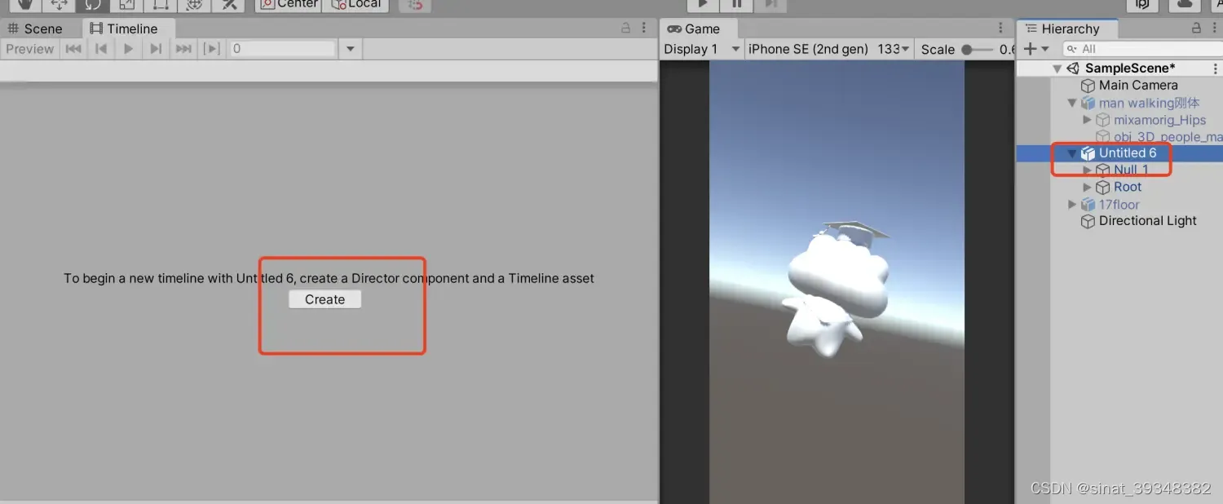Image resolution: width=1223 pixels, height=504 pixels.
Task: Open the Display 1 dropdown
Action: [x=700, y=49]
